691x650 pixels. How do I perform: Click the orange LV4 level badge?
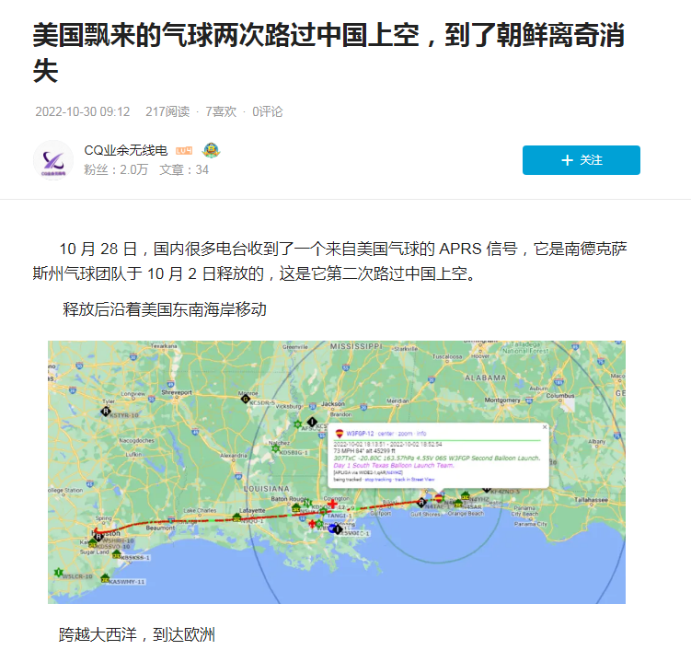point(184,151)
